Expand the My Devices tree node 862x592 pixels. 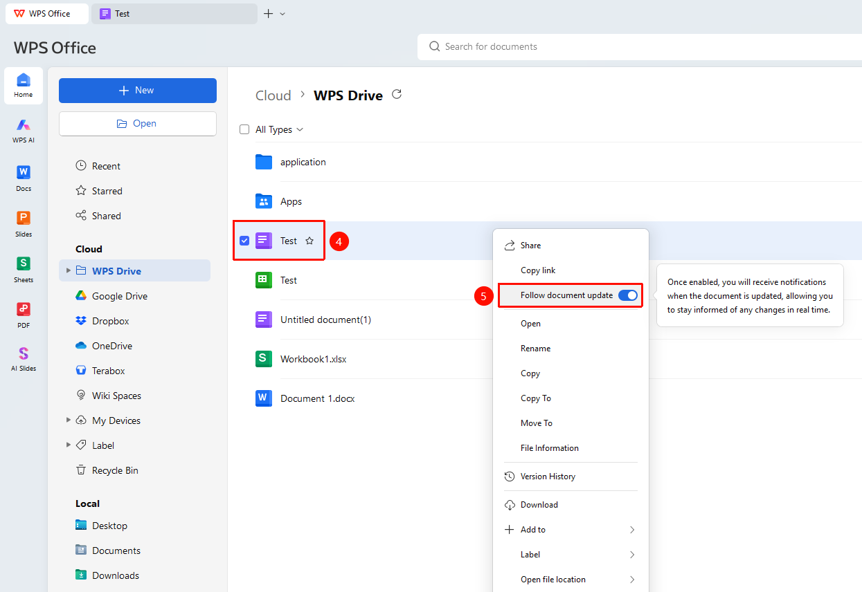pyautogui.click(x=69, y=420)
